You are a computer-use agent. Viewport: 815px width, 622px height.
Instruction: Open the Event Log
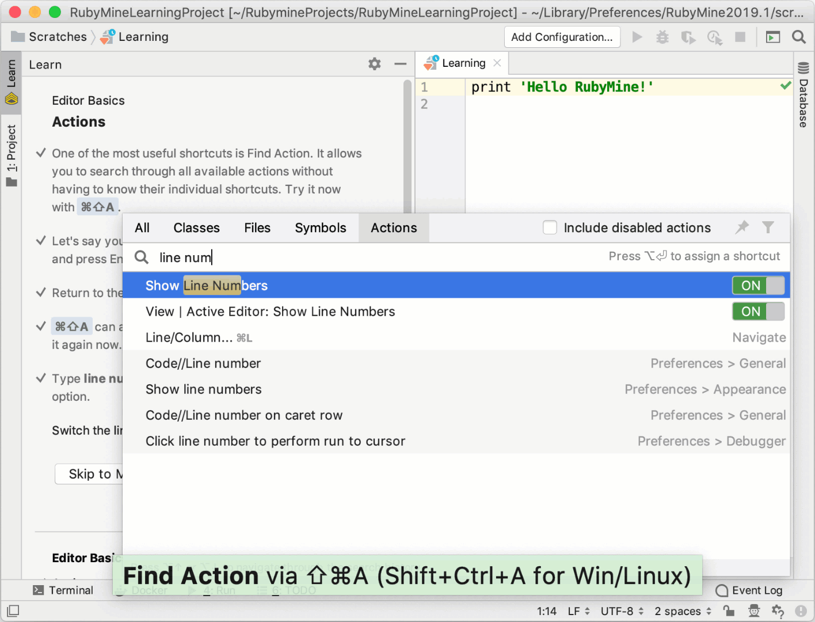(749, 590)
